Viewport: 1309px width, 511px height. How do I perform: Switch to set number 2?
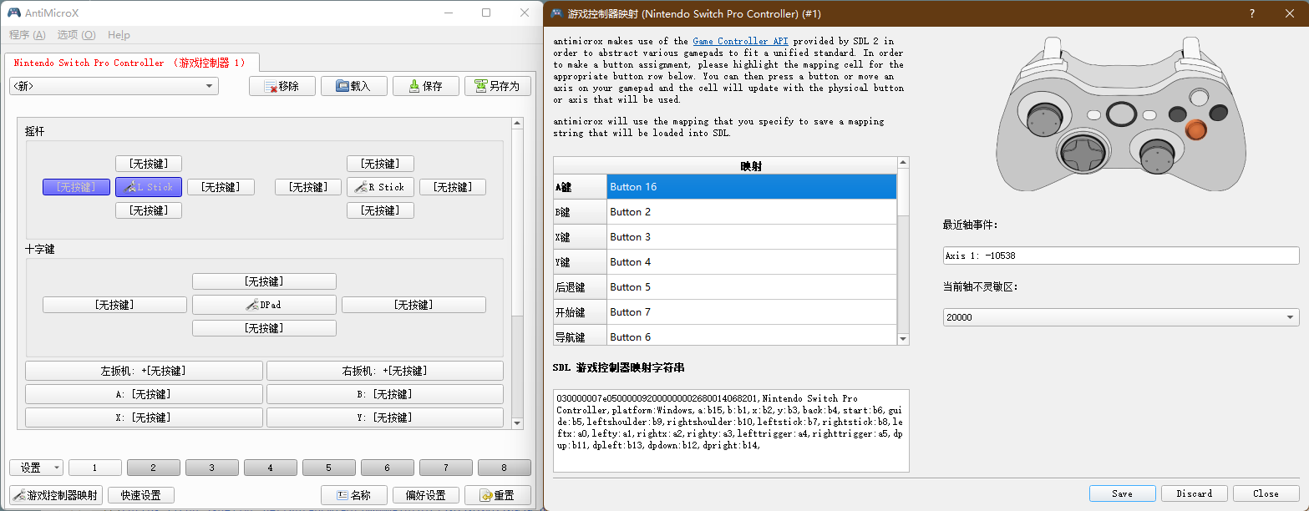[154, 468]
